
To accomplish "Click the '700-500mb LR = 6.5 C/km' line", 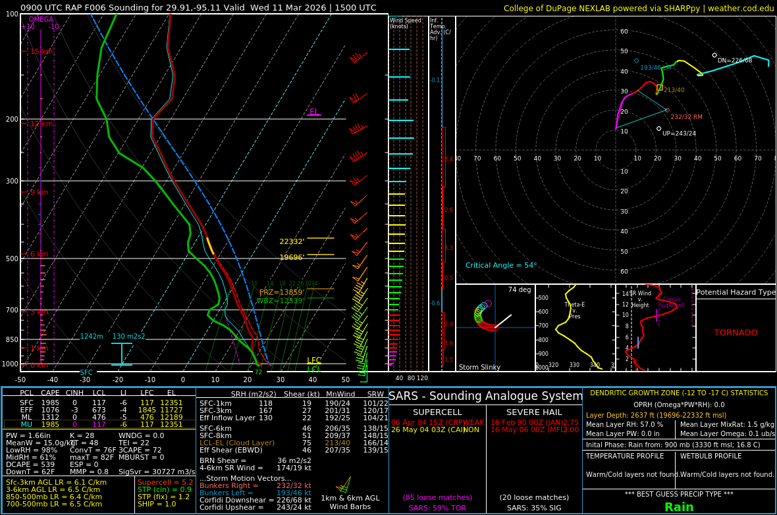I will (54, 504).
